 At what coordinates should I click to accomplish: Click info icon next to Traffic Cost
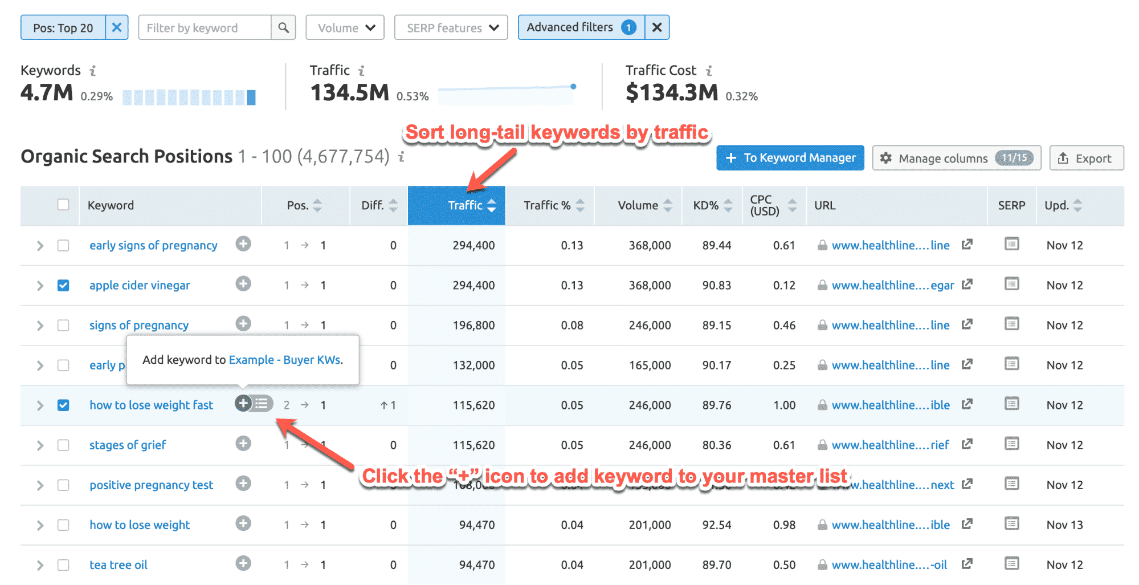tap(709, 71)
